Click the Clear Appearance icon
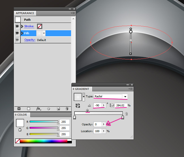The height and width of the screenshot is (157, 184). click(49, 109)
